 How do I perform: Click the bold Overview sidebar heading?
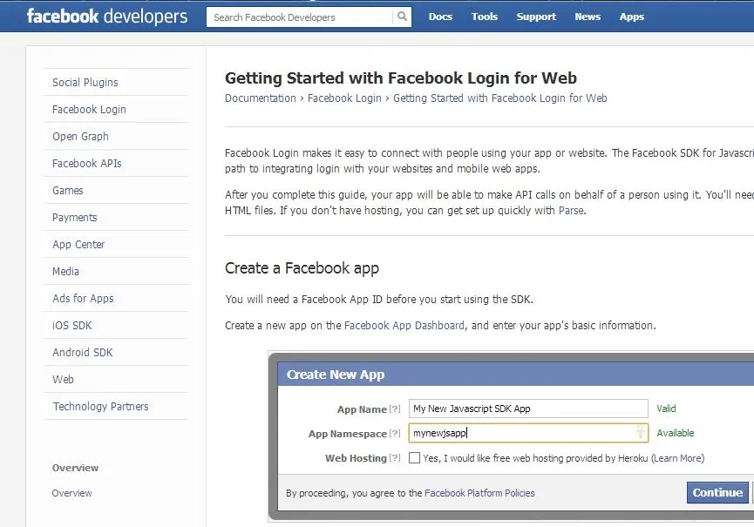[75, 468]
